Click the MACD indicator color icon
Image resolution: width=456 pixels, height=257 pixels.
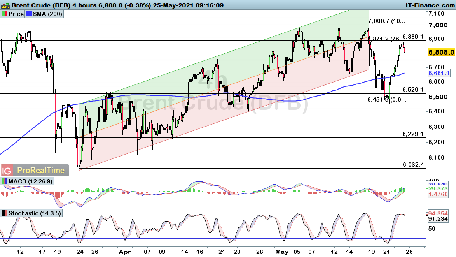[x=5, y=181]
